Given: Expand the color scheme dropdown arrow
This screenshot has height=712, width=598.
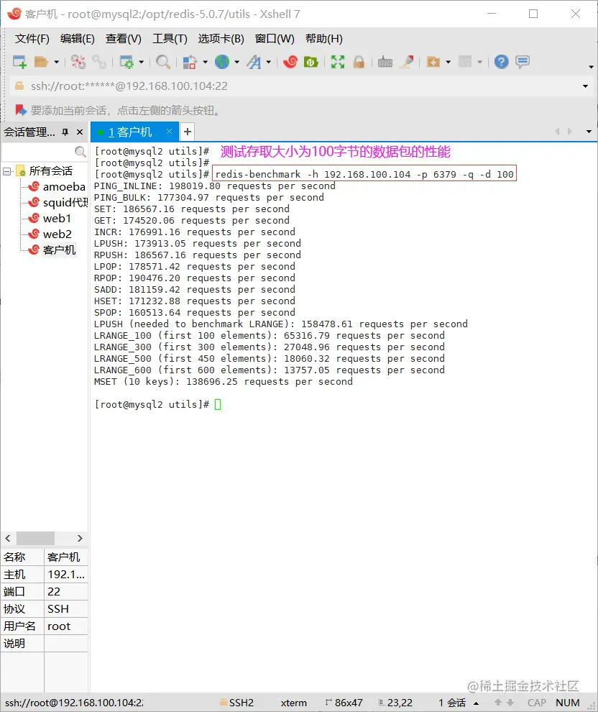Looking at the screenshot, I should pyautogui.click(x=205, y=62).
